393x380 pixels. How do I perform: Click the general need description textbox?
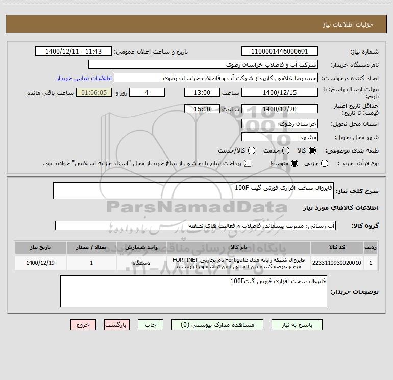click(193, 191)
